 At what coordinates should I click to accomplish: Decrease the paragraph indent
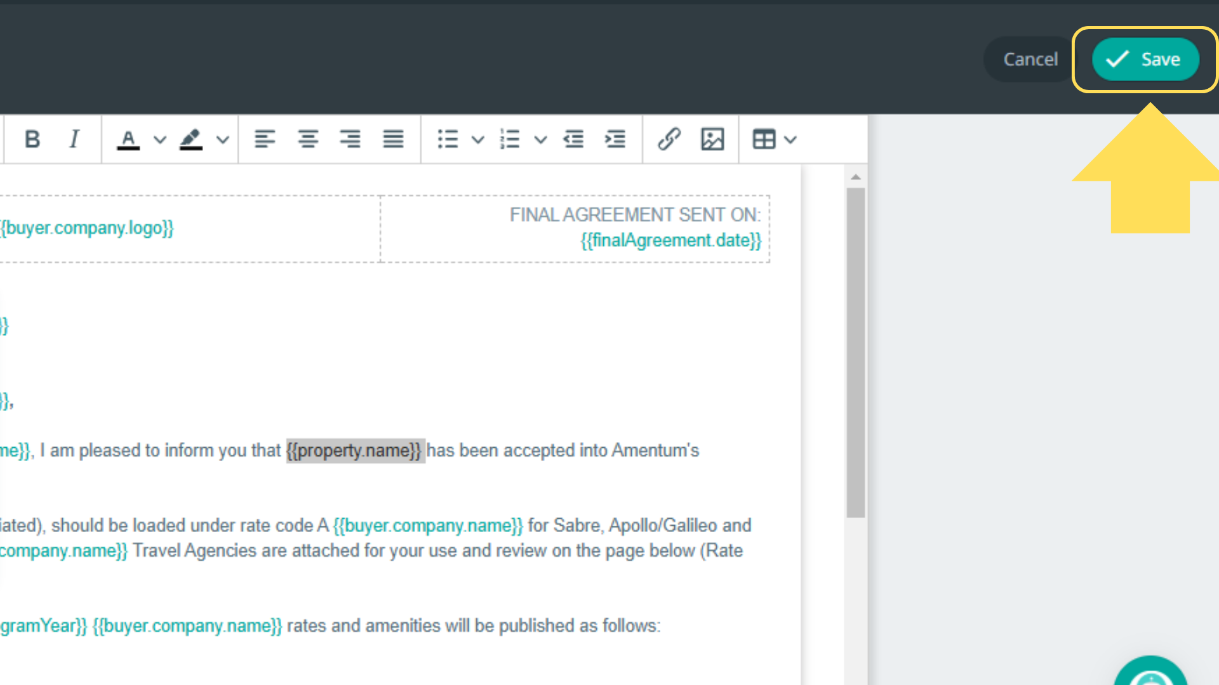(573, 139)
